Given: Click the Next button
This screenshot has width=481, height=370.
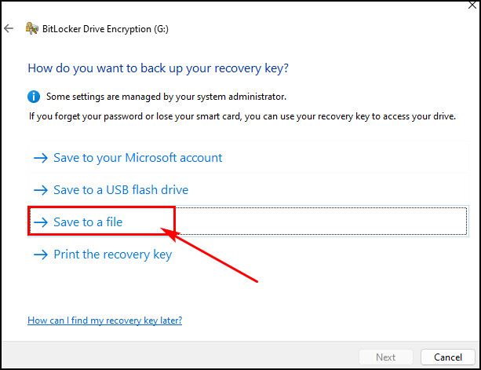Looking at the screenshot, I should (x=386, y=357).
